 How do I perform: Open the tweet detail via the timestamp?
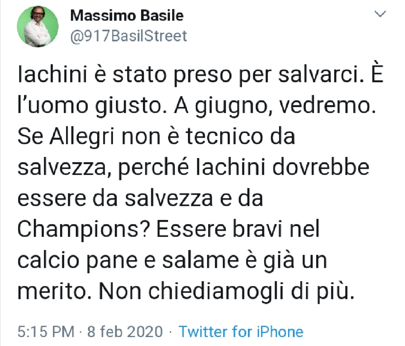tap(42, 332)
